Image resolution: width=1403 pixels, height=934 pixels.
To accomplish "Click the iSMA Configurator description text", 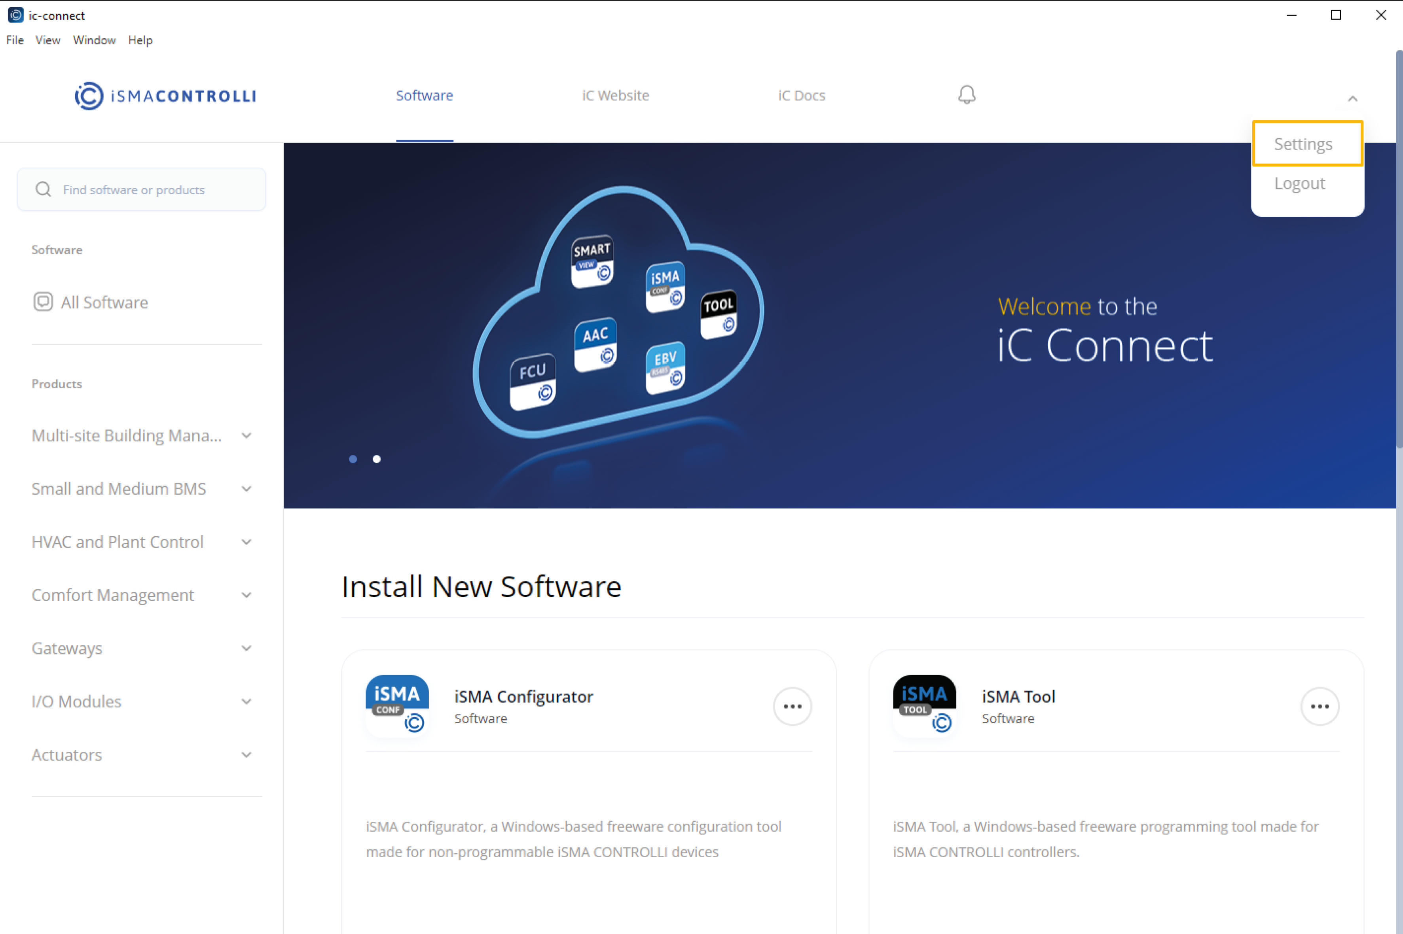I will tap(573, 839).
